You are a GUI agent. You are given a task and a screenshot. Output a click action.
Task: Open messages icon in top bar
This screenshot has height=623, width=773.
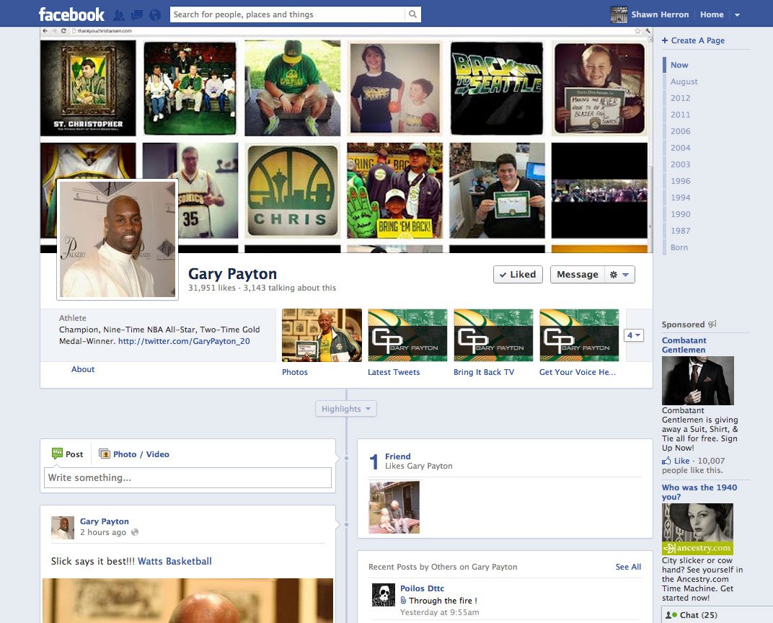pyautogui.click(x=137, y=15)
